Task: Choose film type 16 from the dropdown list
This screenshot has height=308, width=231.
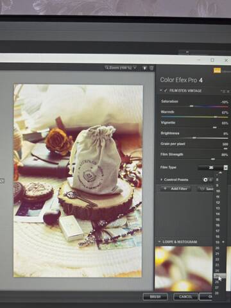Action: point(218,225)
